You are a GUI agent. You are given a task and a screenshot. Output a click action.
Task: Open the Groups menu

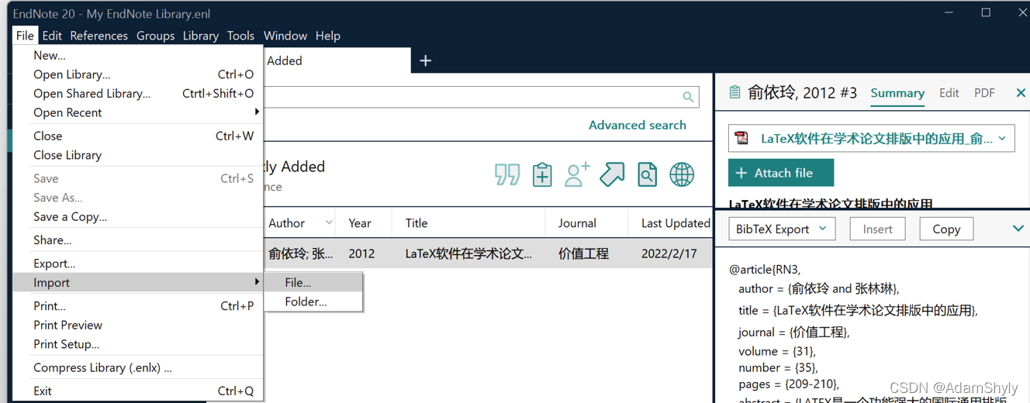click(155, 36)
